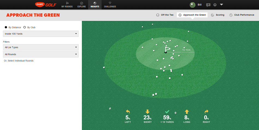Select the By Club radio button

coord(25,27)
